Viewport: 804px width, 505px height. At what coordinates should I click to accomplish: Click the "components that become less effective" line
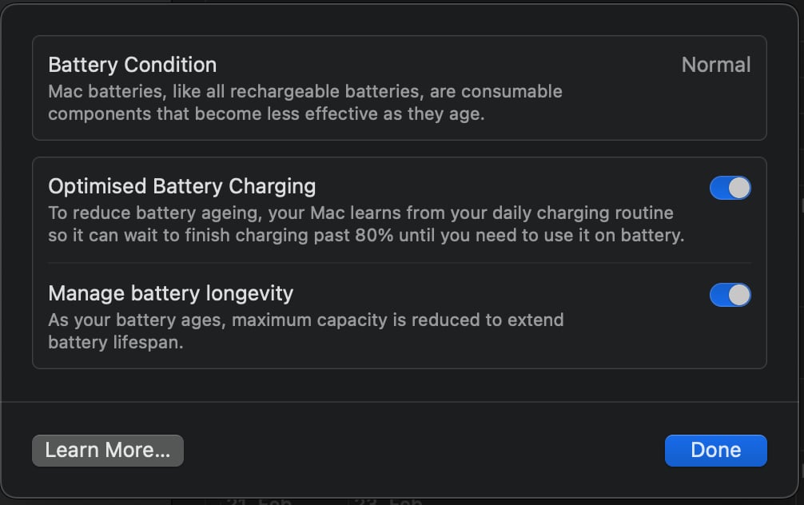pyautogui.click(x=266, y=113)
